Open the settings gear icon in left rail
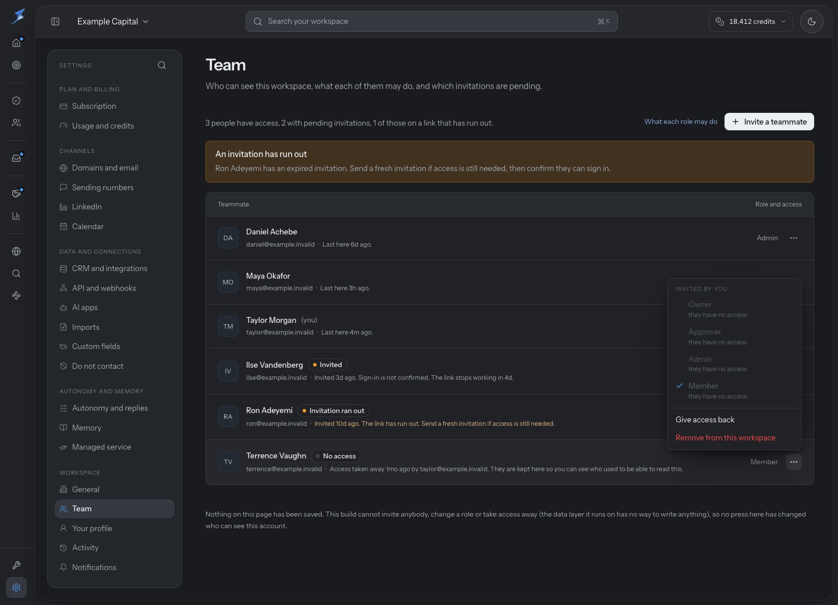This screenshot has width=838, height=605. coord(16,588)
